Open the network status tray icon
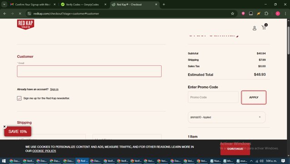 (257, 161)
